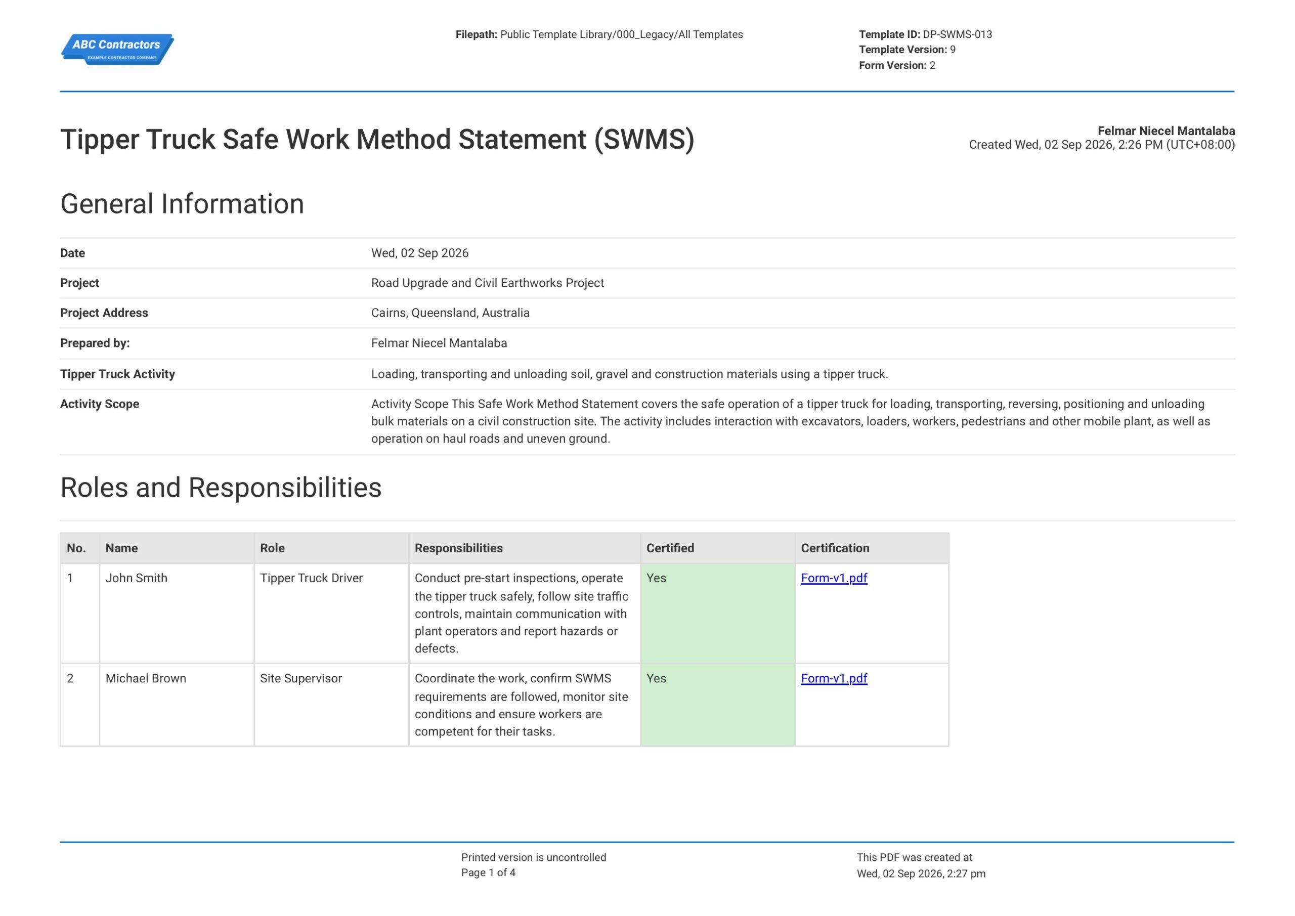
Task: Select Template ID DP-SWMS-013
Action: [x=925, y=34]
